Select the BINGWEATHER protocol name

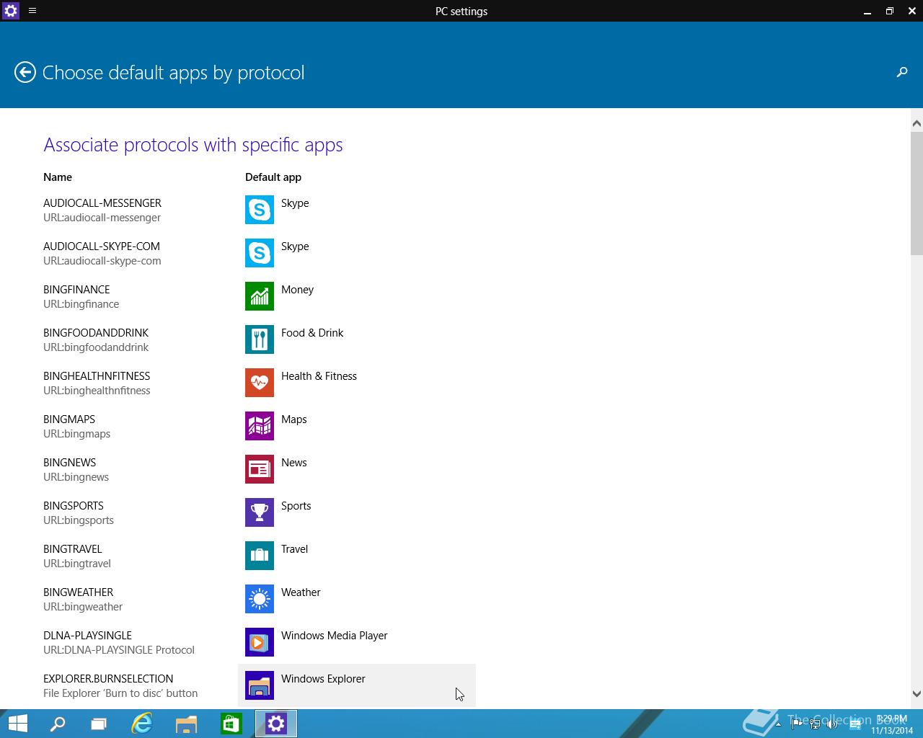click(78, 592)
